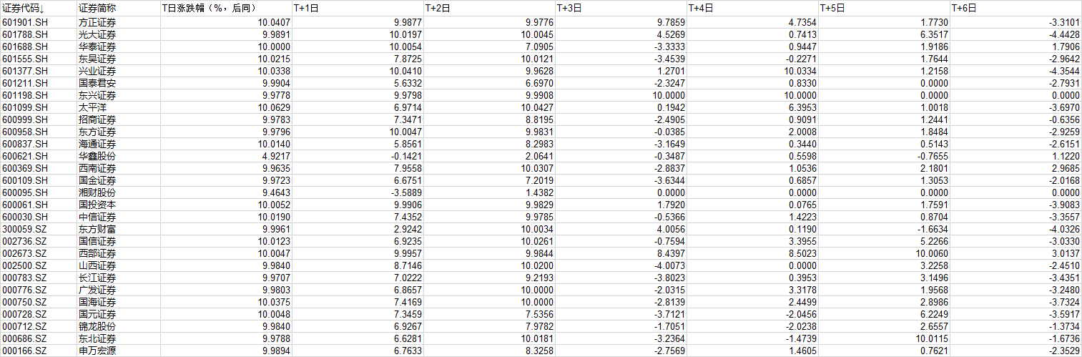Click stock code 002673.SZ

click(25, 253)
